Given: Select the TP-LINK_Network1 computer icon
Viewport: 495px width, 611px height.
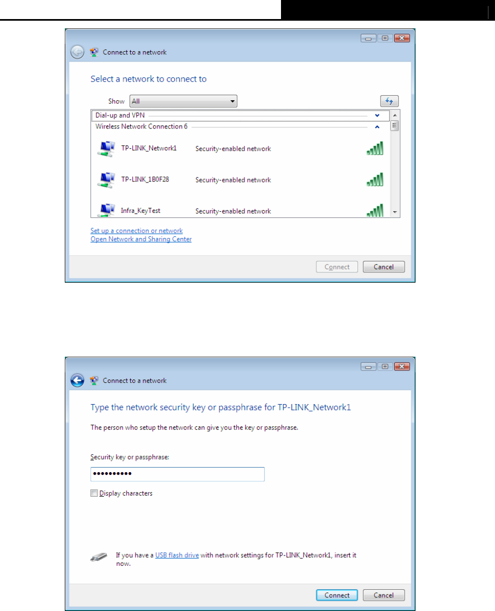Looking at the screenshot, I should (106, 149).
